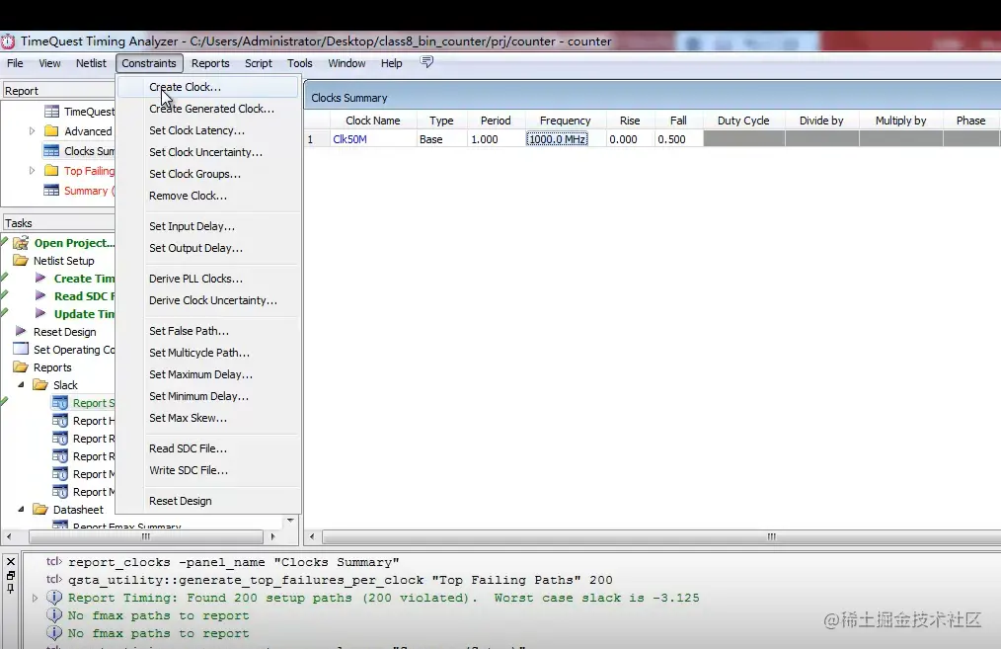
Task: Click the Reports folder icon in Tasks
Action: pyautogui.click(x=21, y=367)
